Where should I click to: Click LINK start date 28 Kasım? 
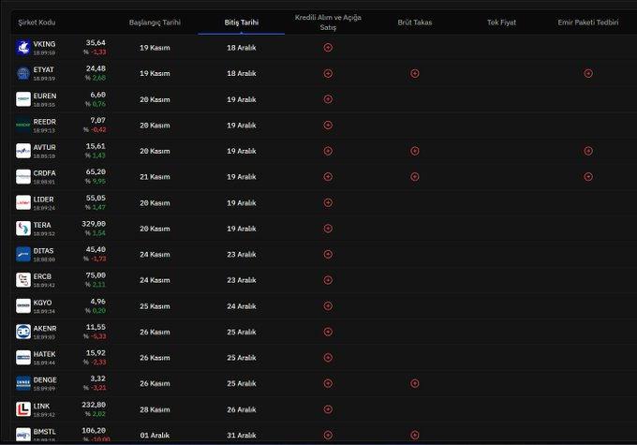click(x=155, y=409)
